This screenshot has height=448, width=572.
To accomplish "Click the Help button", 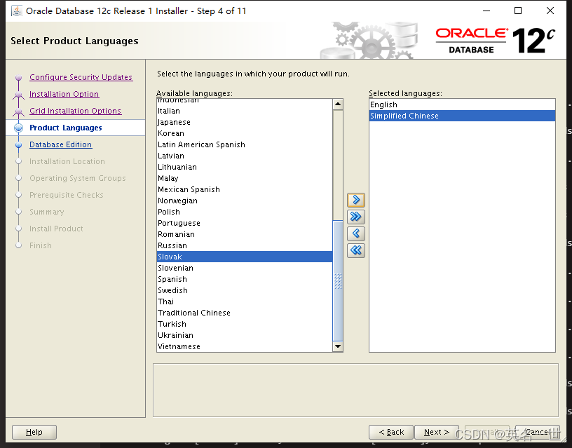I will click(x=34, y=432).
